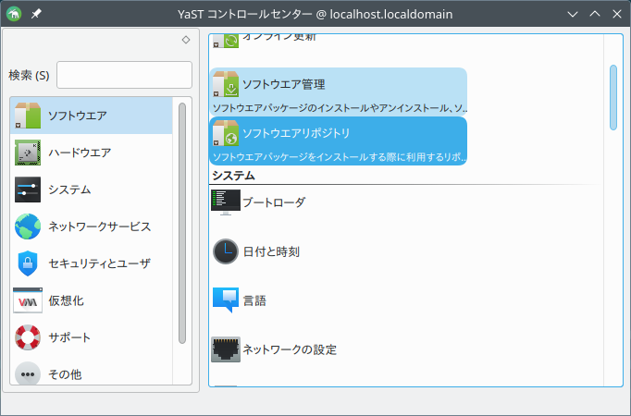The width and height of the screenshot is (631, 416).
Task: Click the 日付と時刻 module label
Action: 271,251
